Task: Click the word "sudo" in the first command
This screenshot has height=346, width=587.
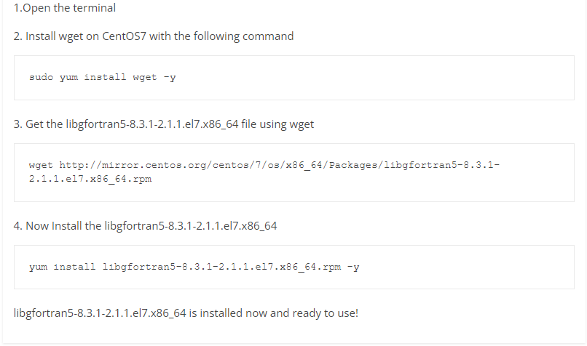Action: (x=42, y=77)
